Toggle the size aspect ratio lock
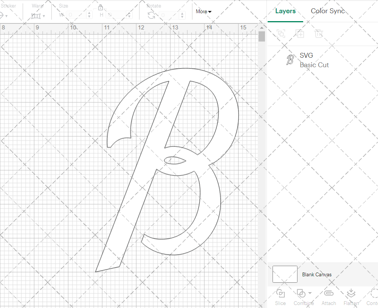 pos(101,8)
